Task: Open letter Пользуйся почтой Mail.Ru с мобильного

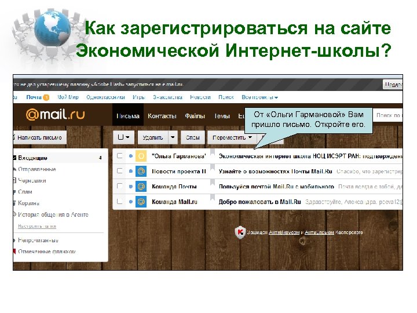Action: (276, 187)
